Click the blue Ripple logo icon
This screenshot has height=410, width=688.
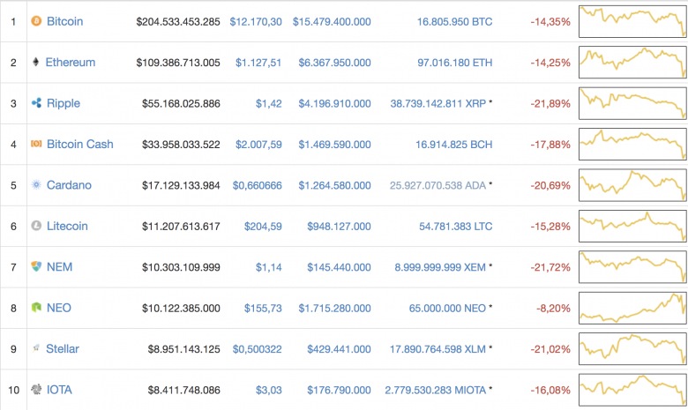(x=36, y=103)
